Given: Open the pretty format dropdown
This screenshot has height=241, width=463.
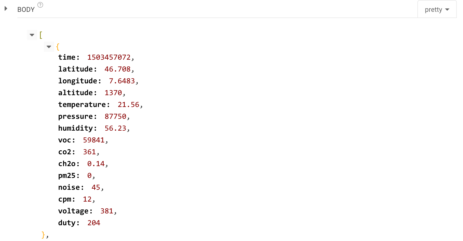Looking at the screenshot, I should tap(437, 10).
